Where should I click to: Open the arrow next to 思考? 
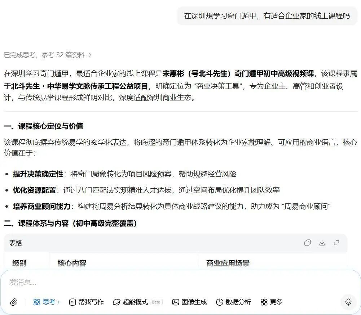point(58,302)
